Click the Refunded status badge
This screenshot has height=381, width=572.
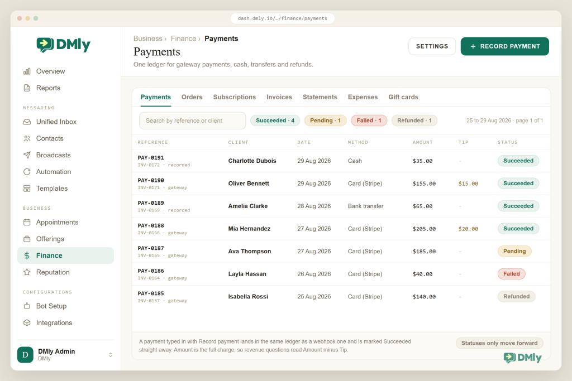click(x=517, y=297)
